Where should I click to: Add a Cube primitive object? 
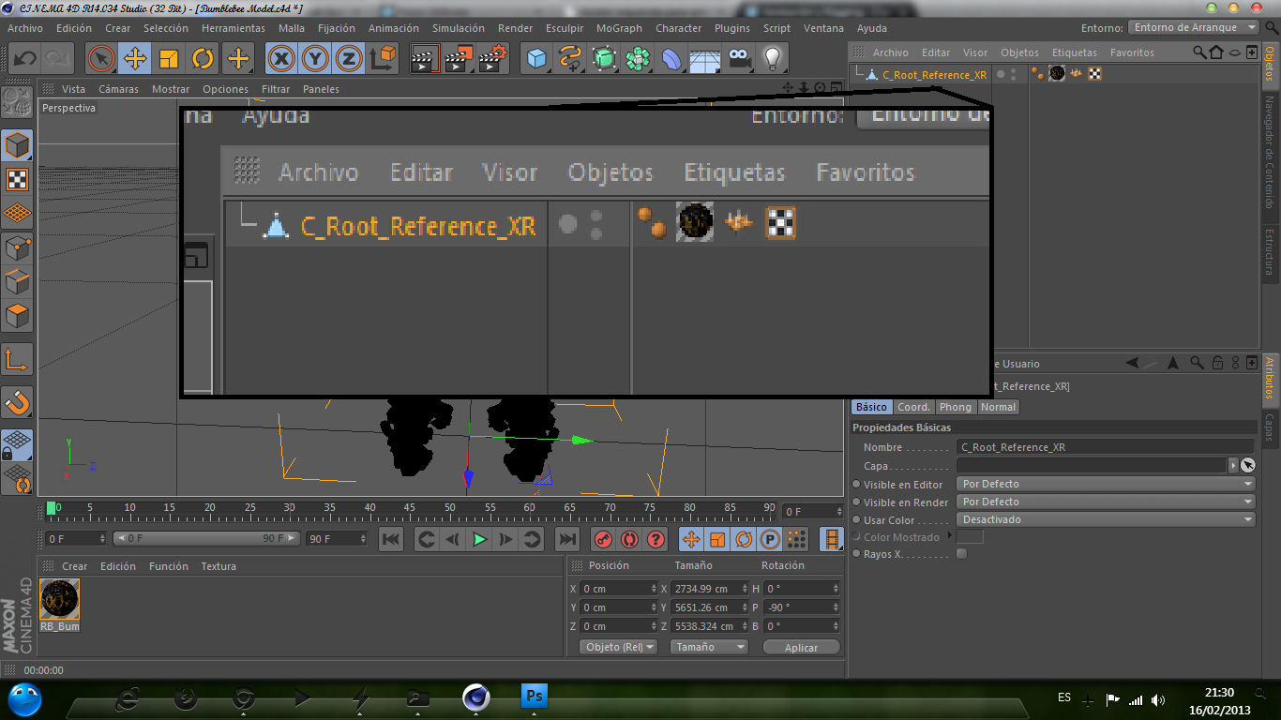click(x=536, y=59)
